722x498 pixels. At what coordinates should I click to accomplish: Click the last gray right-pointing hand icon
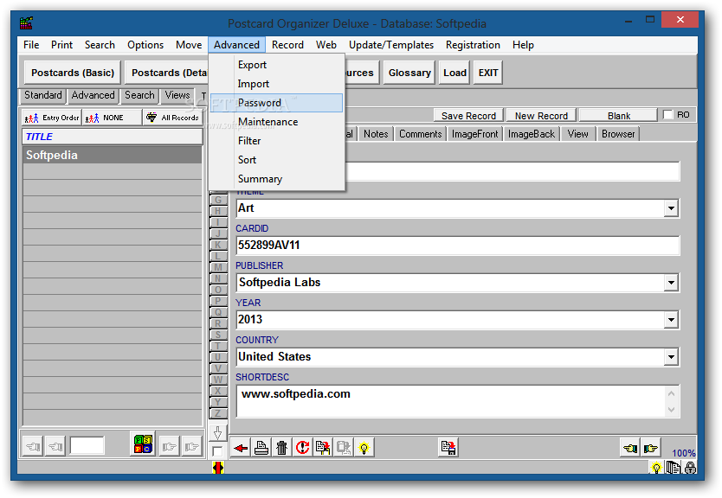tap(191, 446)
